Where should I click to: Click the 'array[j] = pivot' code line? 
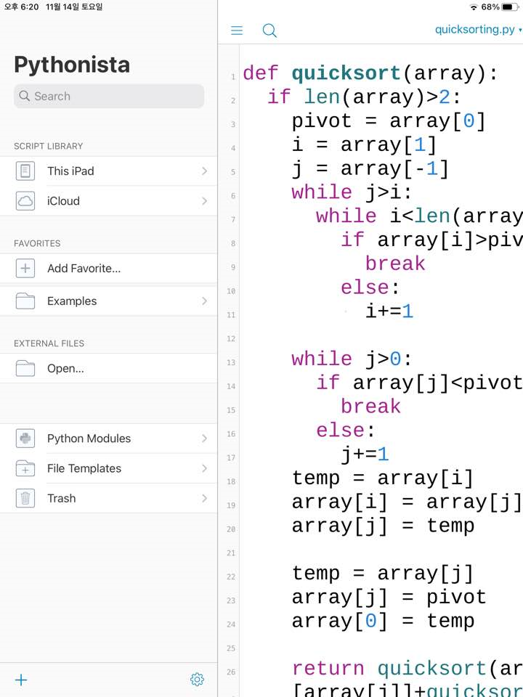(x=389, y=597)
